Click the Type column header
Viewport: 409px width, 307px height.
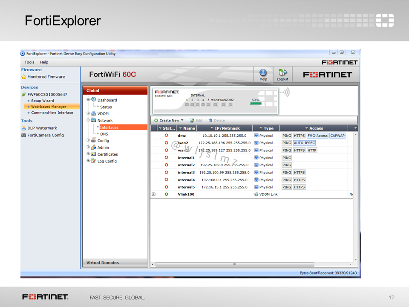click(x=266, y=128)
